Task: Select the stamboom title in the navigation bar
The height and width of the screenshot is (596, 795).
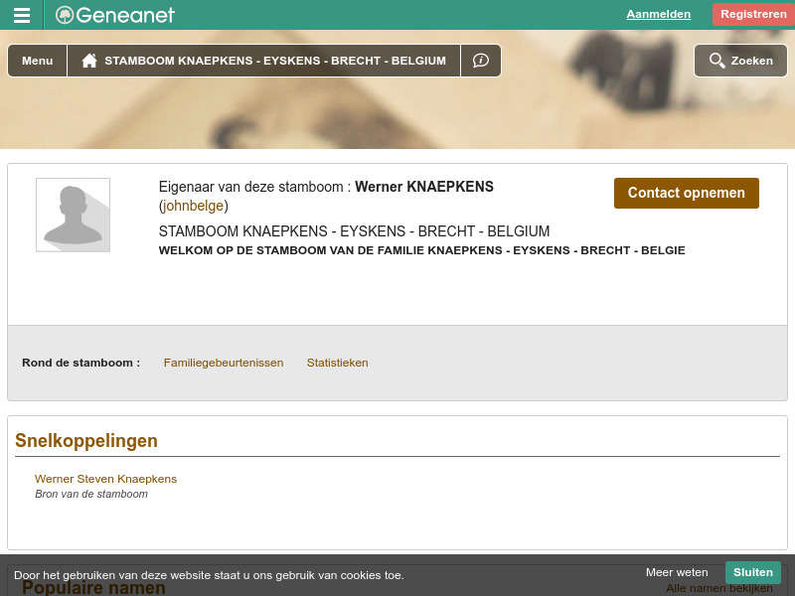Action: coord(274,60)
